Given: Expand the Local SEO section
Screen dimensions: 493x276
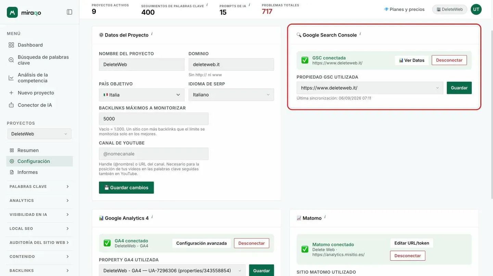Looking at the screenshot, I should click(39, 229).
